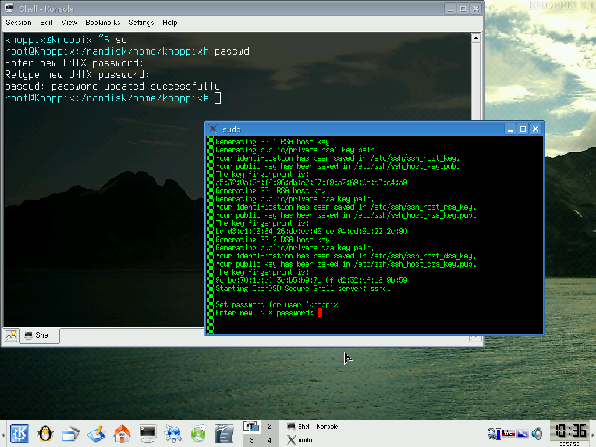Click "Set password for user 'knoppix'" line
Screen dimensions: 596x447
pos(278,305)
